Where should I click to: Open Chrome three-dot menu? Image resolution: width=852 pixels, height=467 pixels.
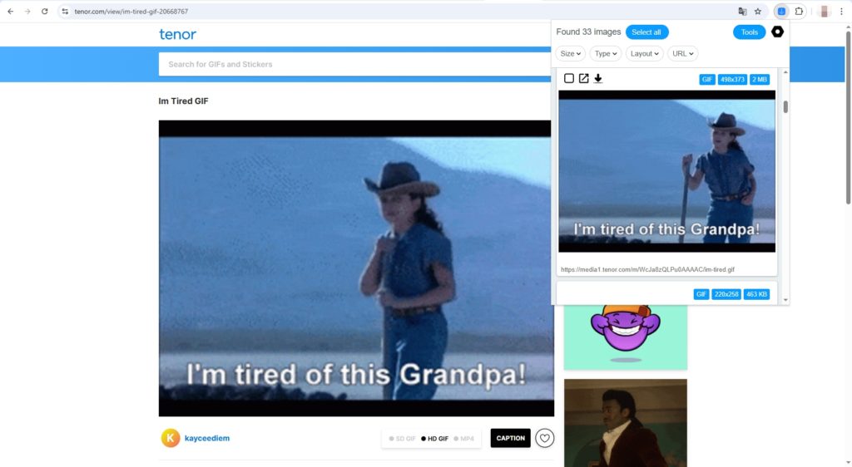[841, 12]
